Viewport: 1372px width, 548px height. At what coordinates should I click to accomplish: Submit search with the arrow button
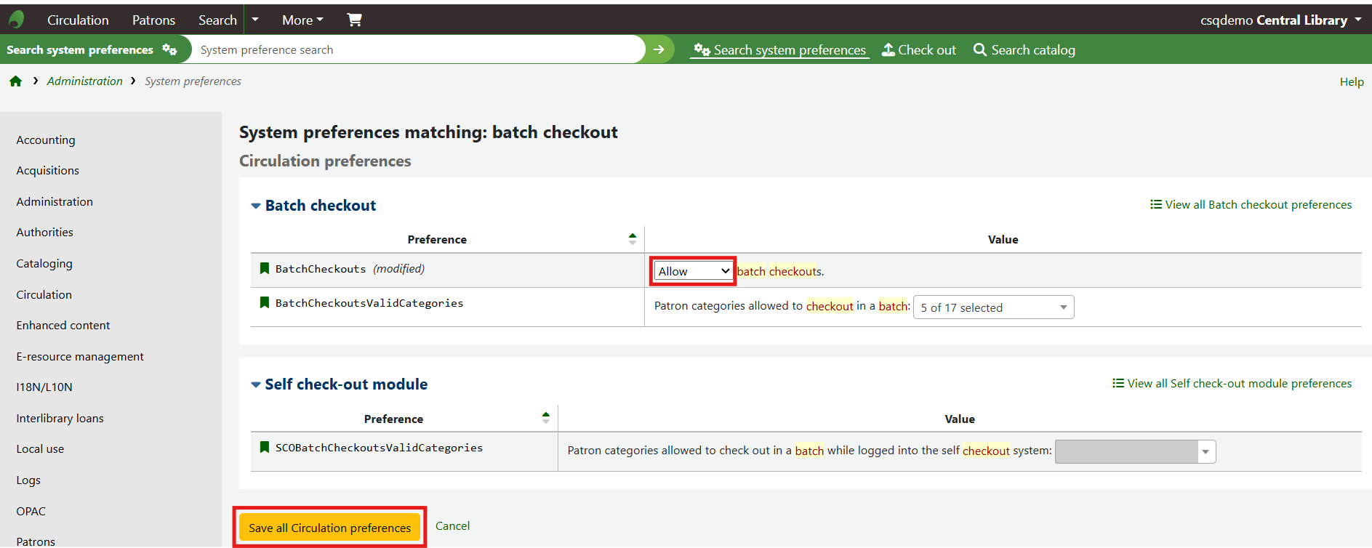[x=659, y=49]
